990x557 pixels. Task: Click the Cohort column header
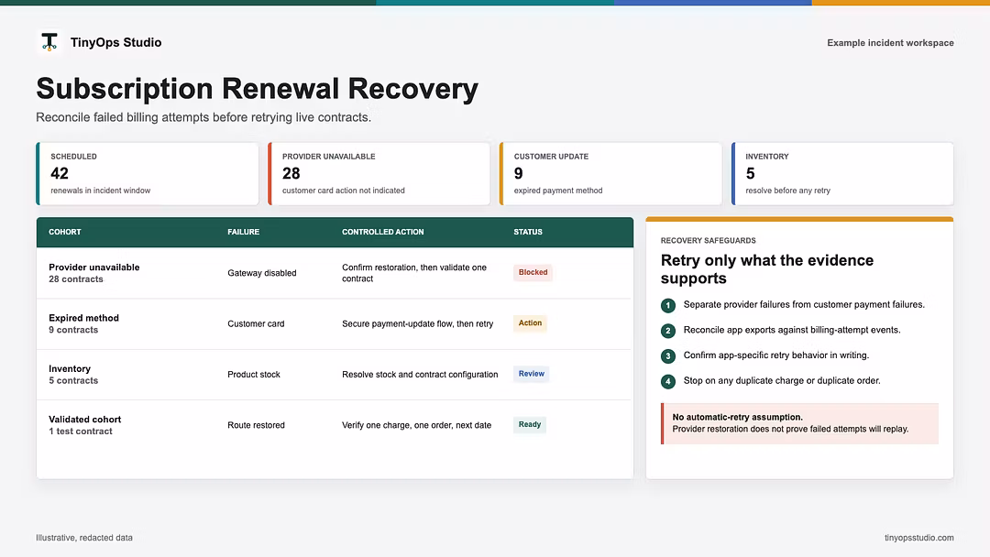click(65, 232)
